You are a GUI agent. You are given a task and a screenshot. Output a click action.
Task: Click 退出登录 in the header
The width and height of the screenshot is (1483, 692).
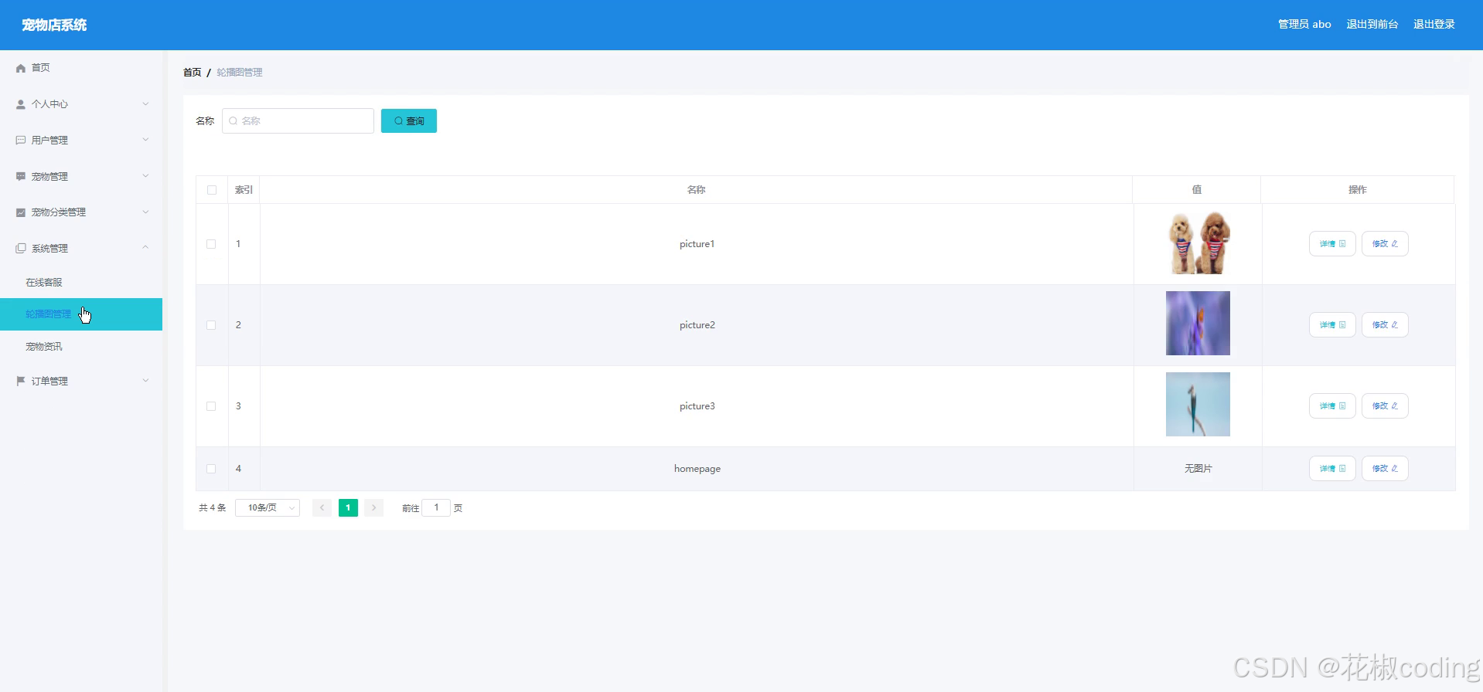click(1434, 25)
